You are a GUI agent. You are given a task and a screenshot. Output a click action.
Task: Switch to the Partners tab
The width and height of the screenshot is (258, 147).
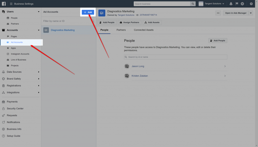click(x=121, y=30)
